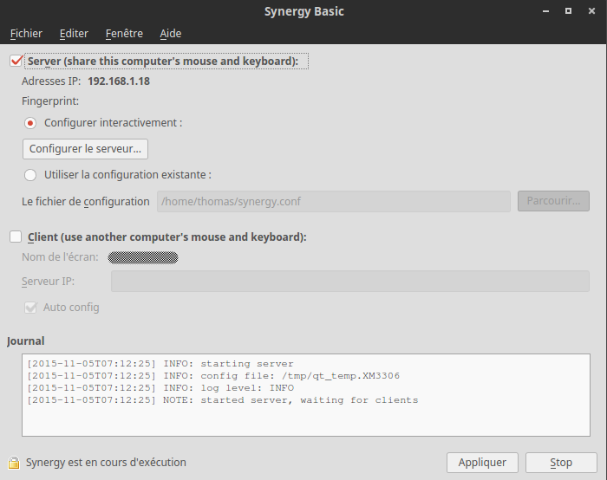The width and height of the screenshot is (607, 480).
Task: Uncheck the Server mode checkbox
Action: (16, 62)
